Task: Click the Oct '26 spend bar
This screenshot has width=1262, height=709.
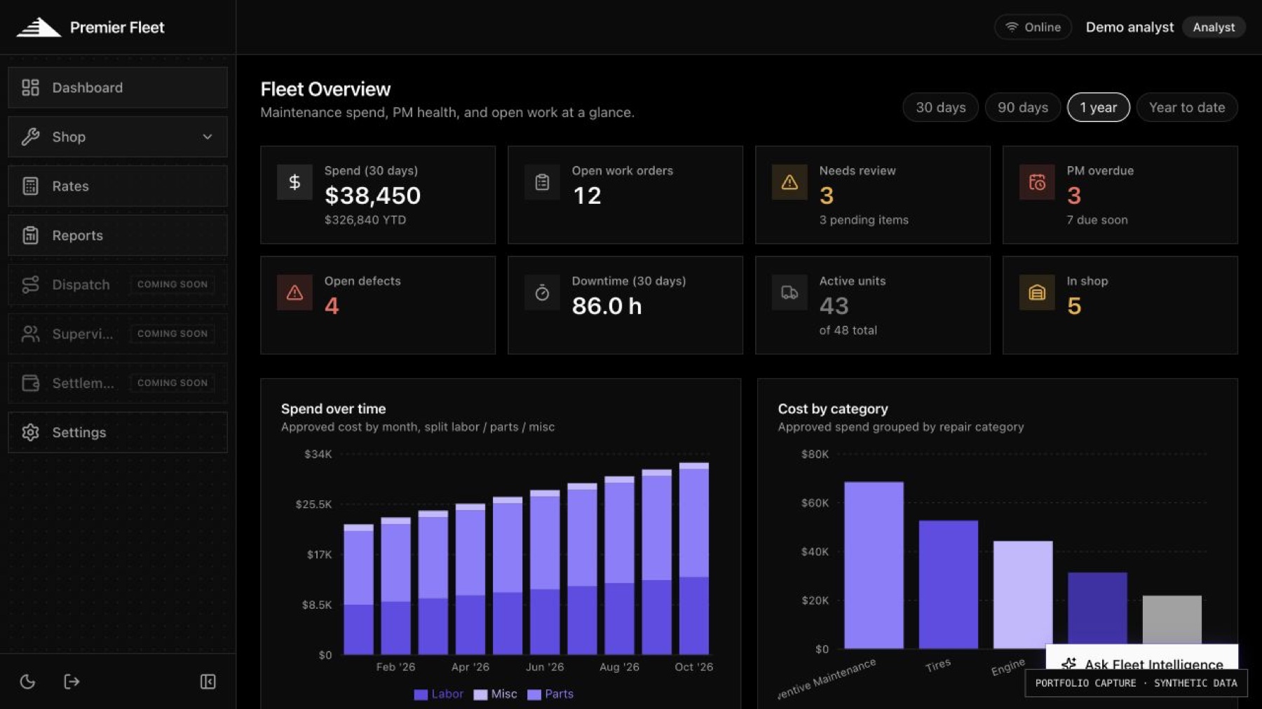Action: pyautogui.click(x=694, y=558)
